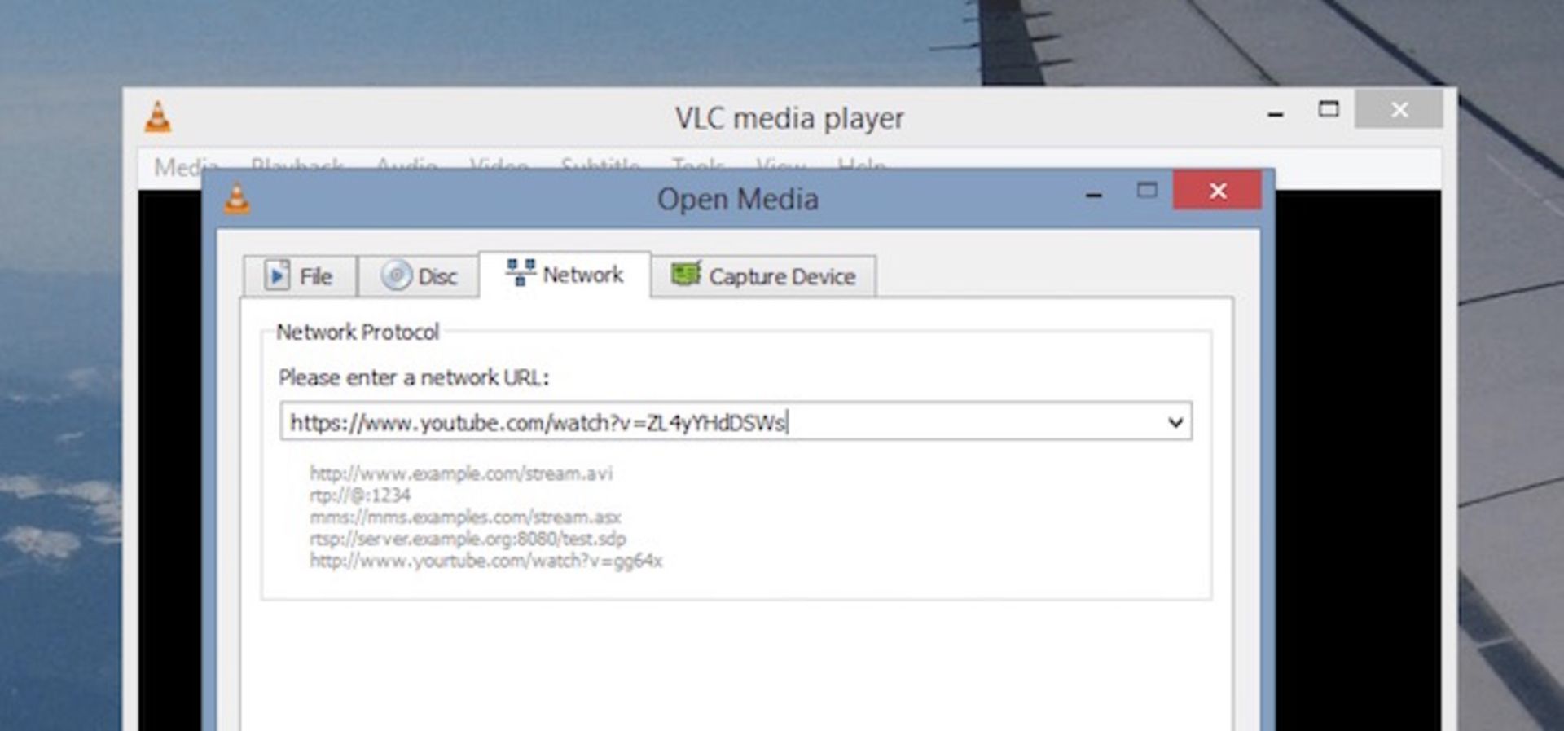Click example text 'rtp://@:1234'
This screenshot has width=1564, height=731.
click(x=360, y=495)
